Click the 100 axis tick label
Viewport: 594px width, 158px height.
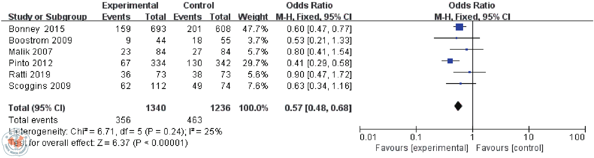pos(577,137)
